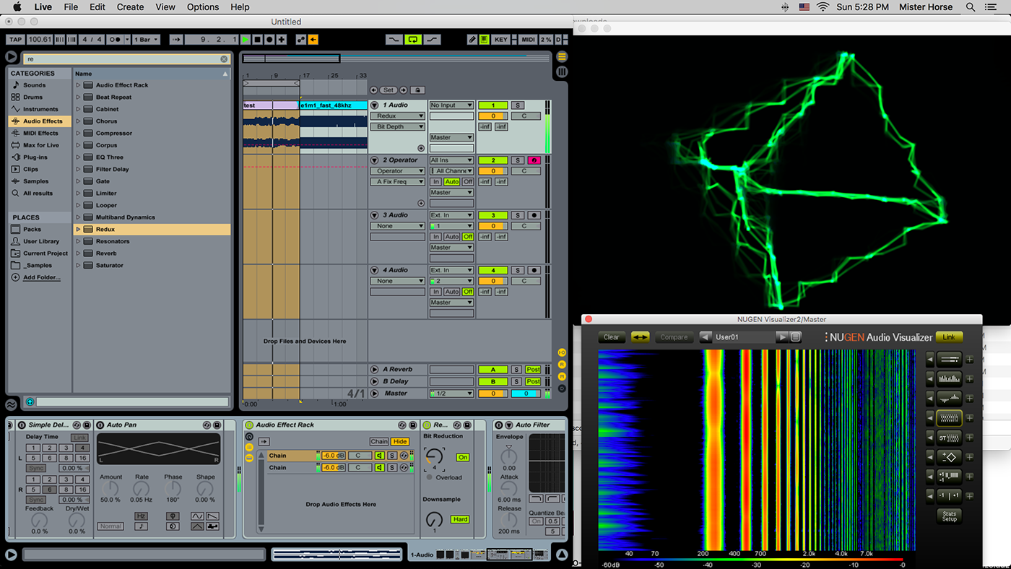Toggle the arm button on track 2 Operator
The image size is (1011, 569).
click(534, 160)
